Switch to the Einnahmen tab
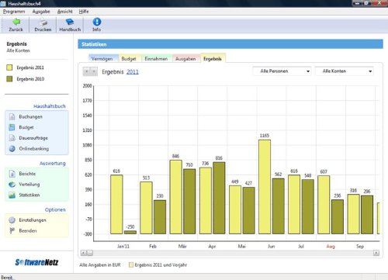The image size is (388, 280). coord(156,59)
